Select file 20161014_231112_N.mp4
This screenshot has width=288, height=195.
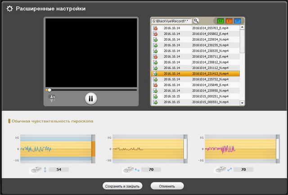click(195, 68)
